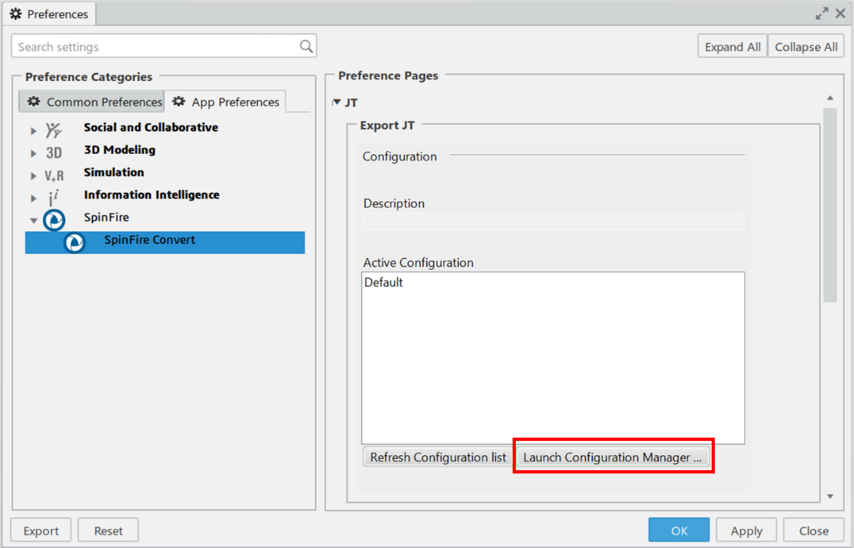
Task: Expand the 3D Modeling category
Action: (33, 153)
